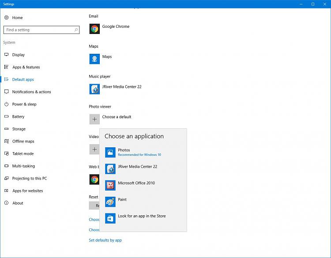Select Paint as photo viewer

[143, 202]
